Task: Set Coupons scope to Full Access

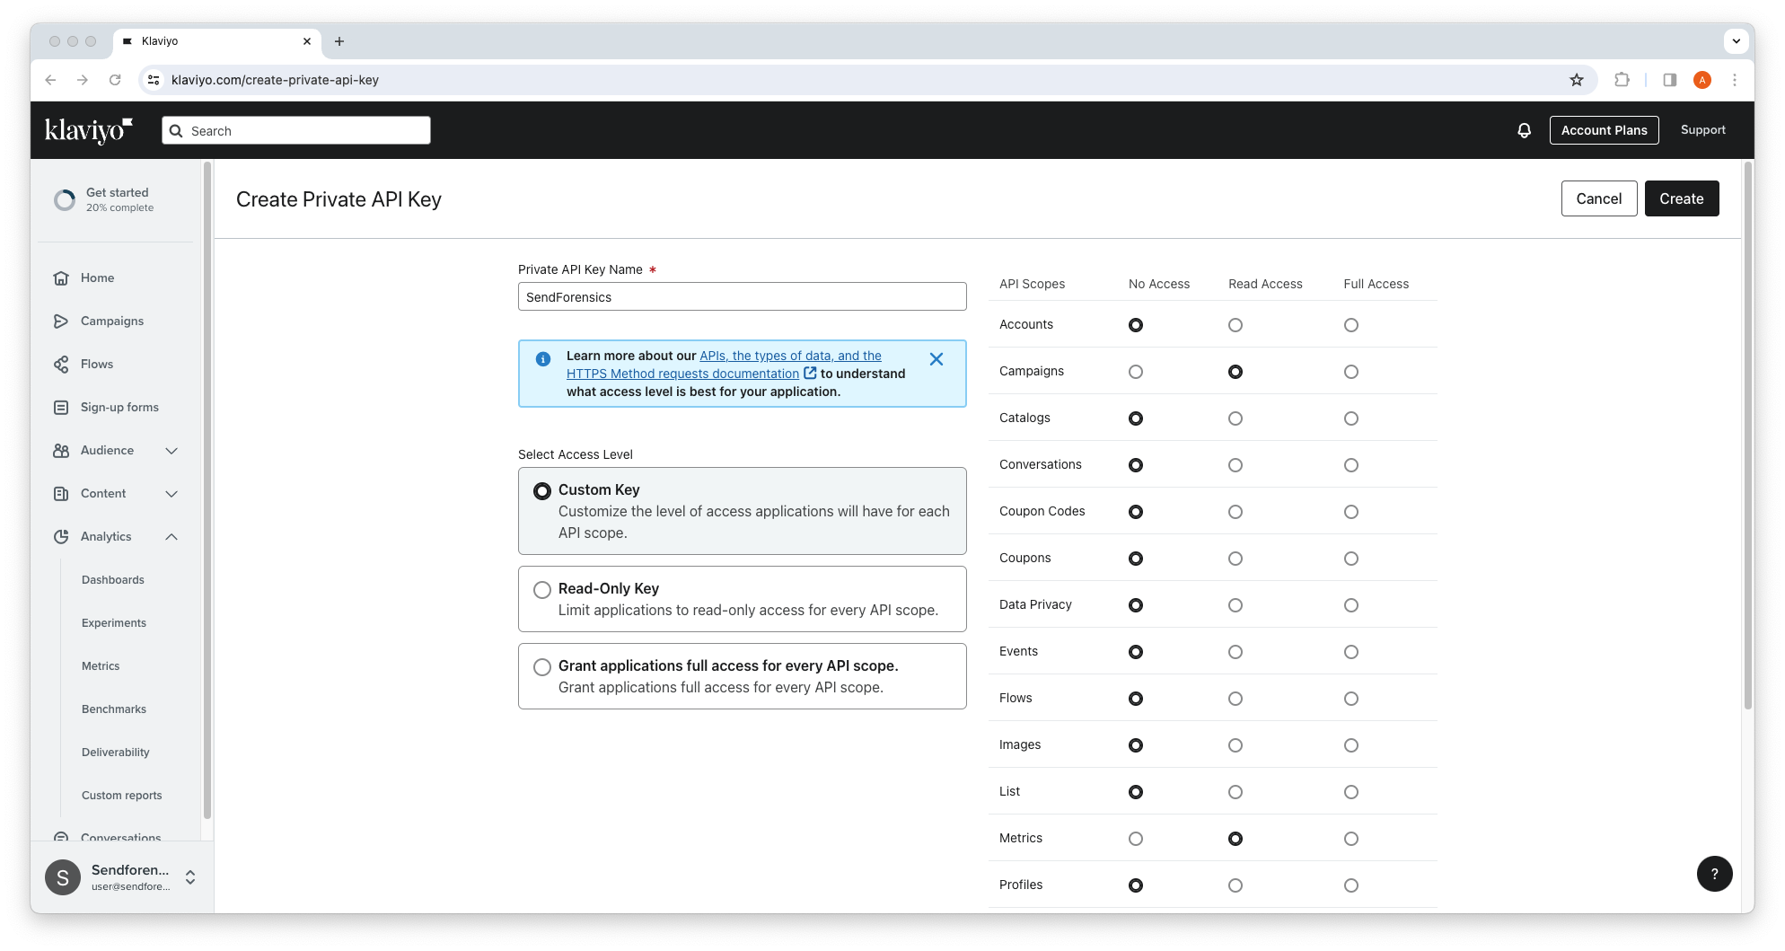Action: [x=1351, y=559]
